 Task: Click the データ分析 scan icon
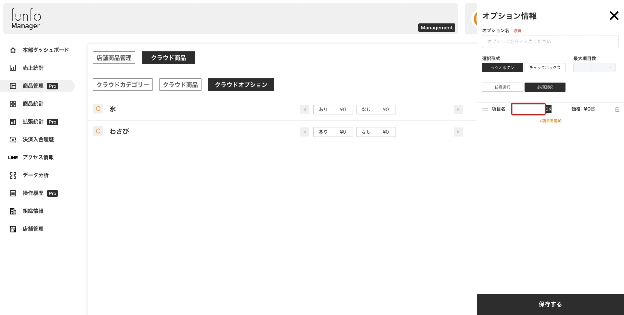[x=13, y=176]
